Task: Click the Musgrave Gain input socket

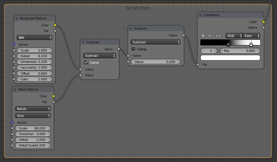Action: point(14,79)
